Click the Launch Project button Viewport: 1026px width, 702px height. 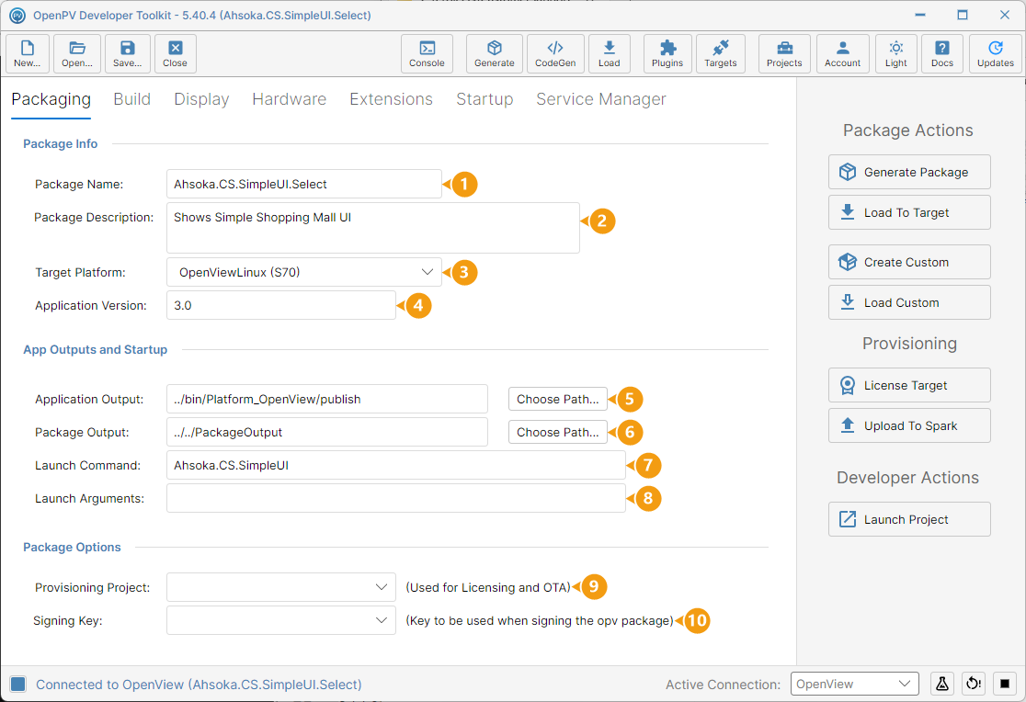click(x=909, y=519)
